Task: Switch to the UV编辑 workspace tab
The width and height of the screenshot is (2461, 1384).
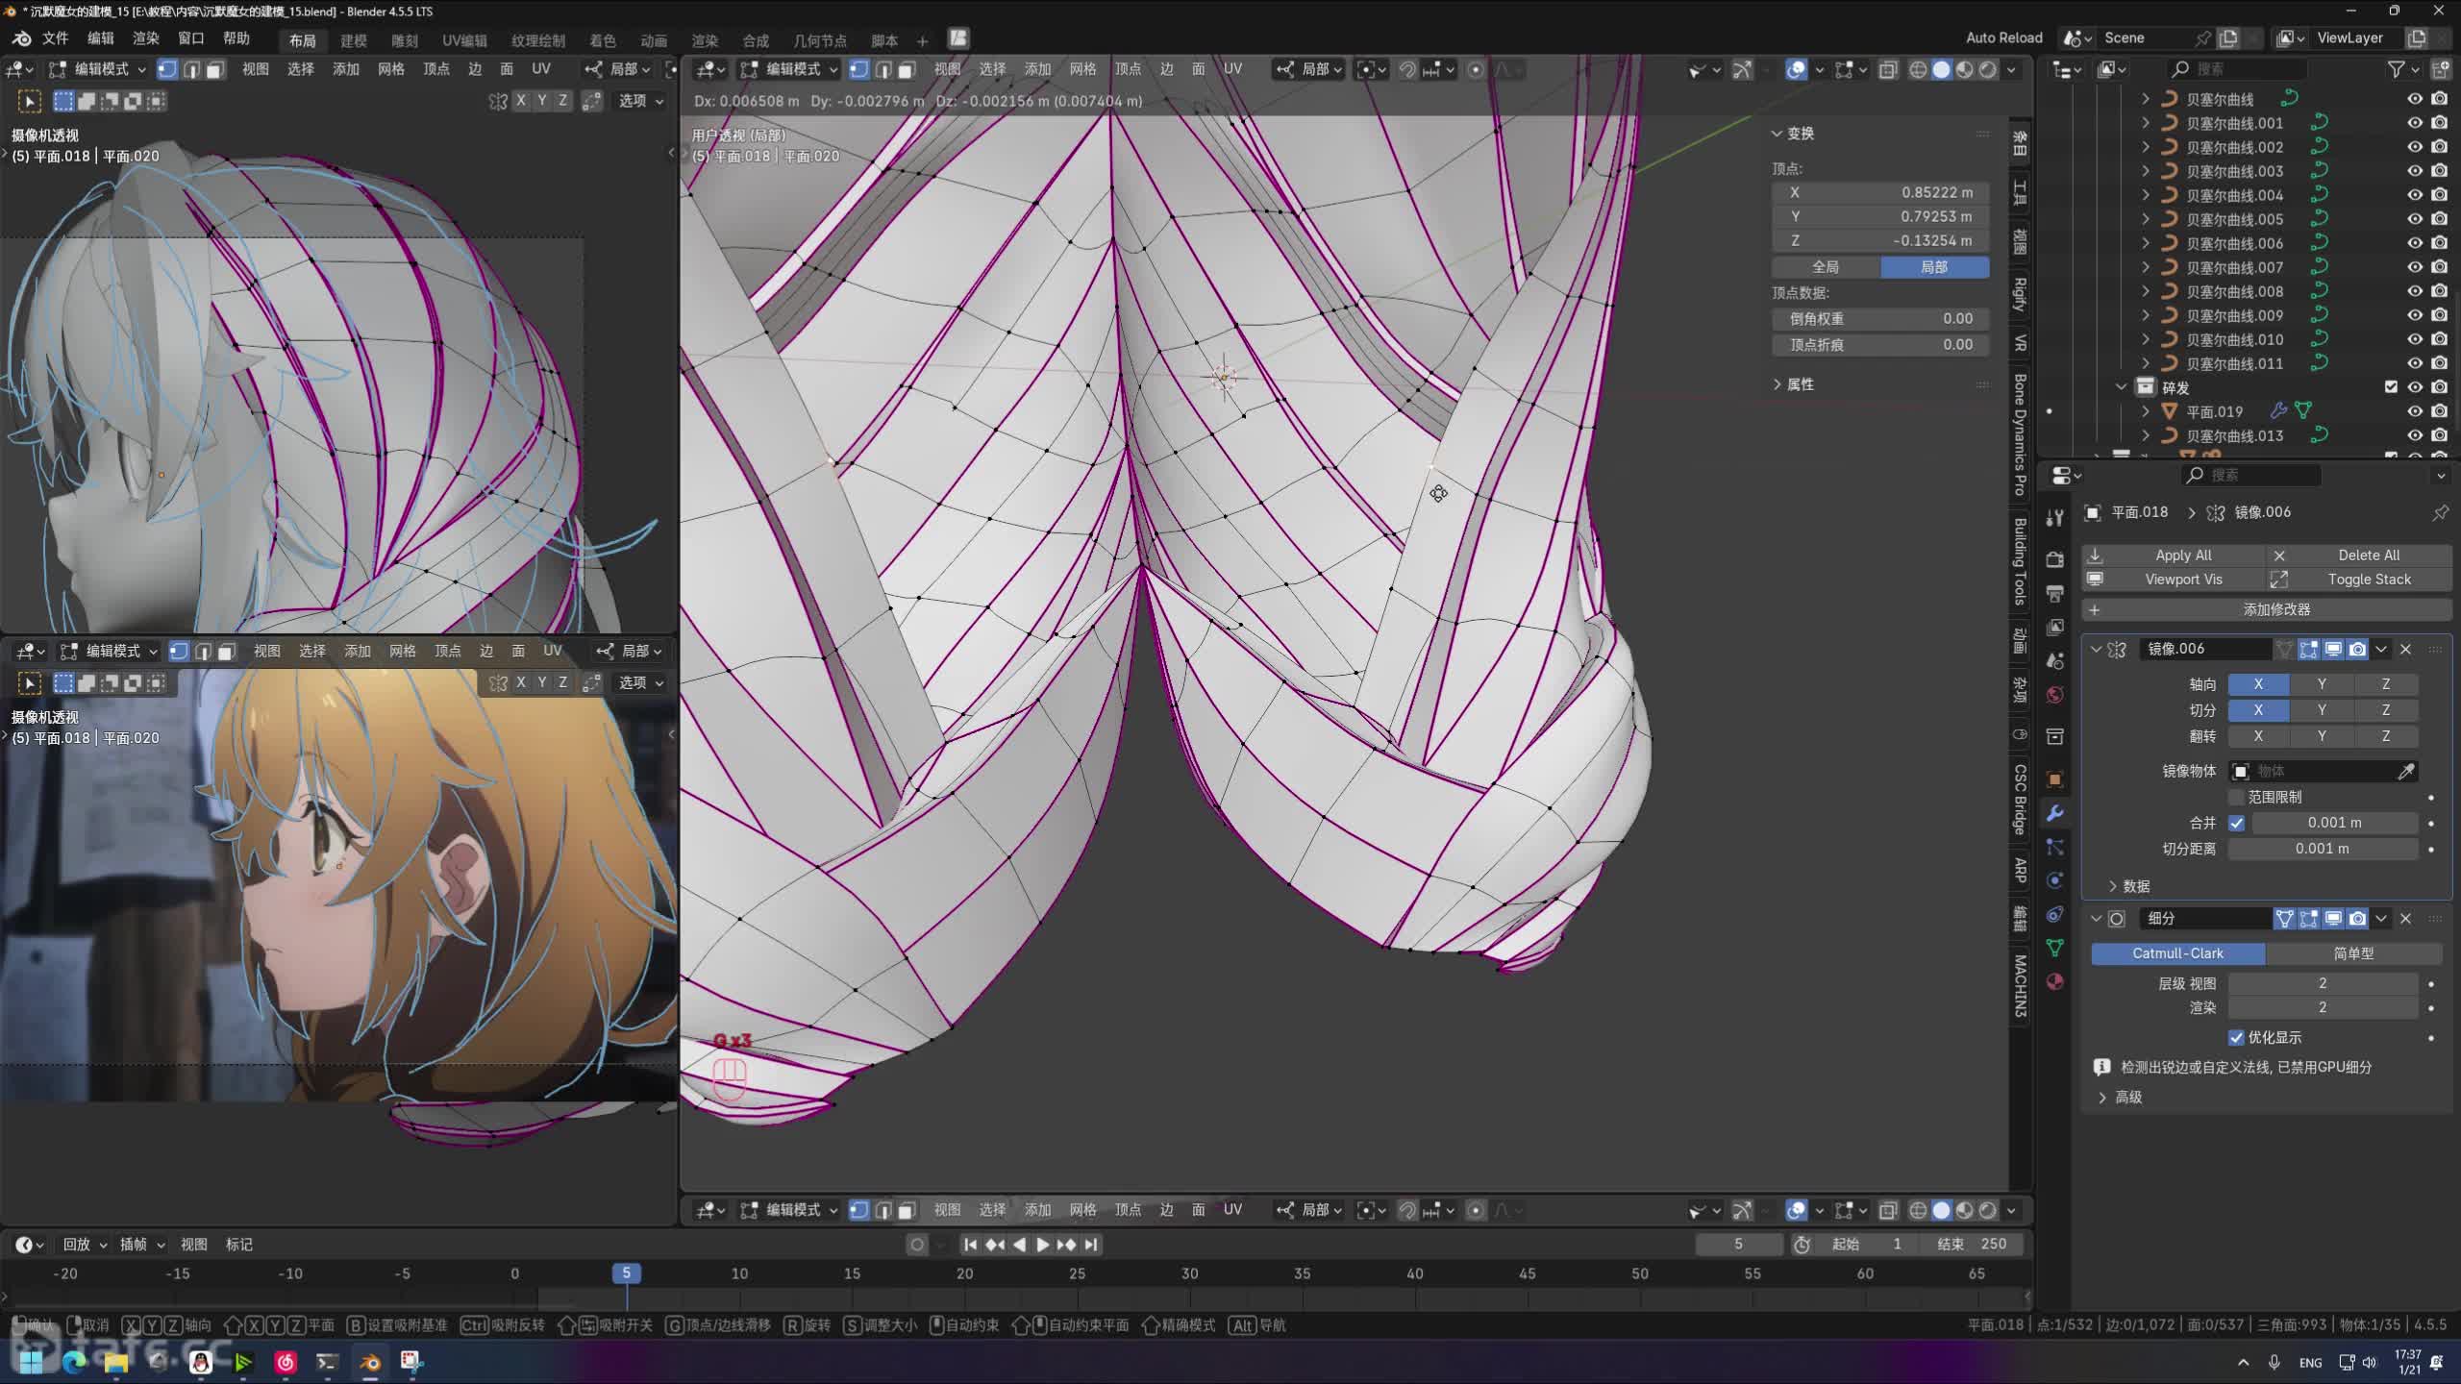Action: (464, 40)
